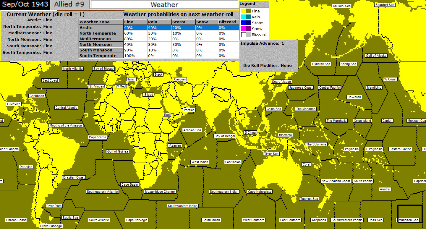Click the Bering Sea zone label
The width and height of the screenshot is (426, 230).
coord(348,64)
